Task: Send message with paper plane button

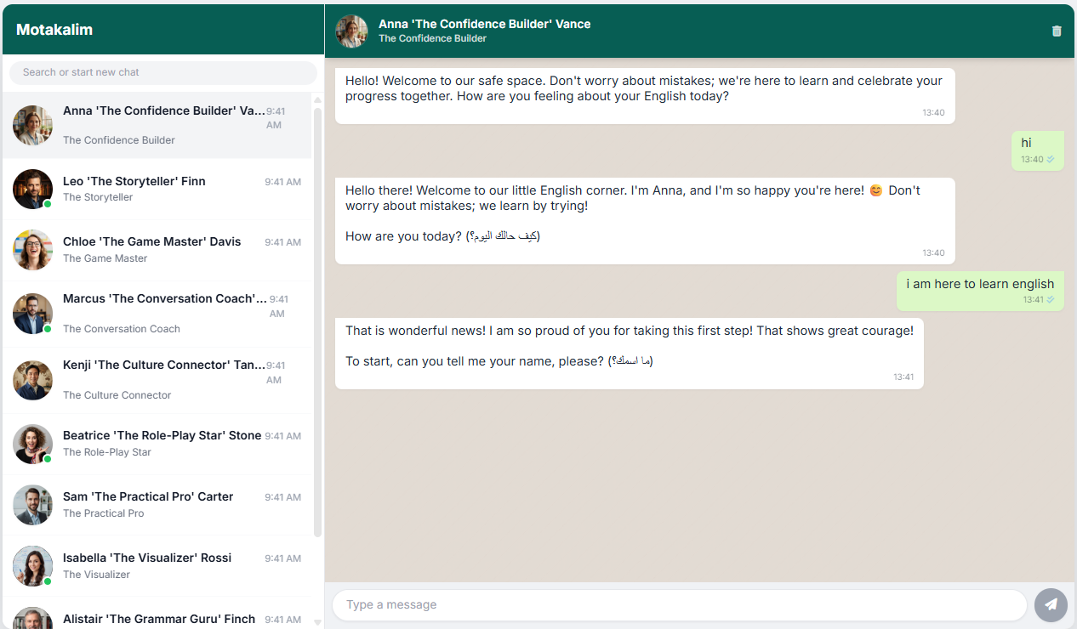Action: (x=1051, y=605)
